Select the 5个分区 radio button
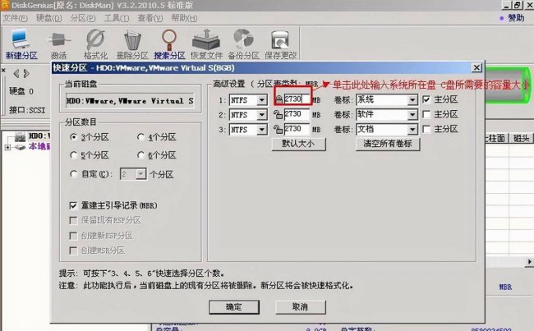 73,155
